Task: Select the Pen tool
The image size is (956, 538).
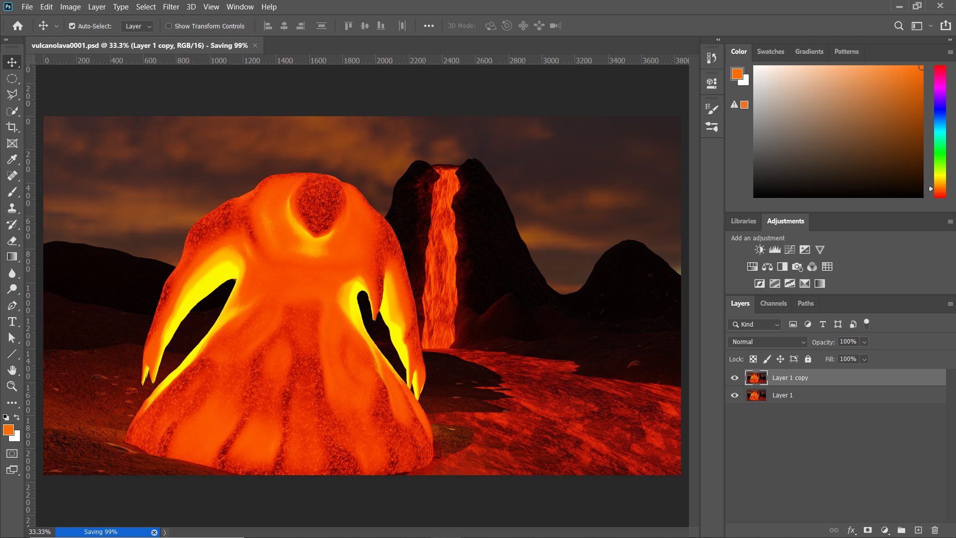Action: [12, 306]
